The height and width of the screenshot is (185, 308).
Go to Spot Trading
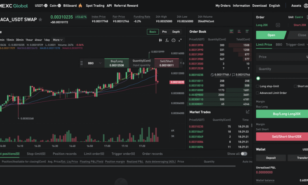[x=95, y=6]
